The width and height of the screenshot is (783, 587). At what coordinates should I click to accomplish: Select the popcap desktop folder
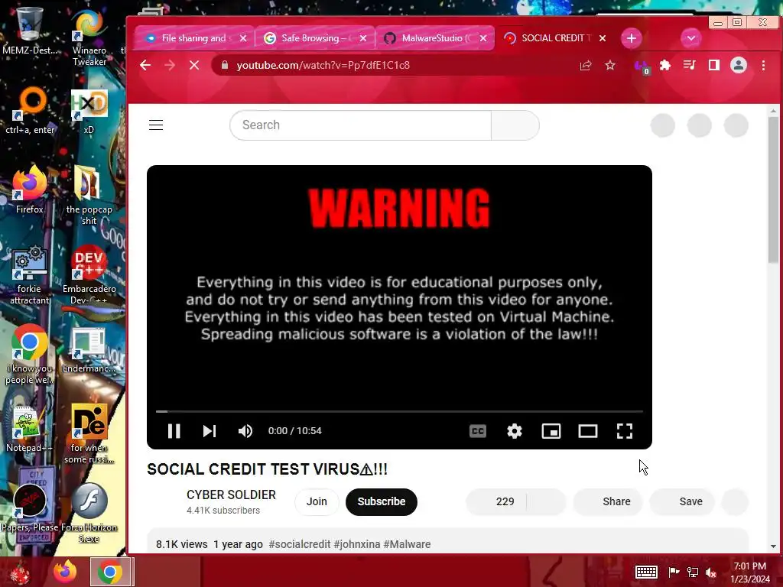(x=89, y=195)
